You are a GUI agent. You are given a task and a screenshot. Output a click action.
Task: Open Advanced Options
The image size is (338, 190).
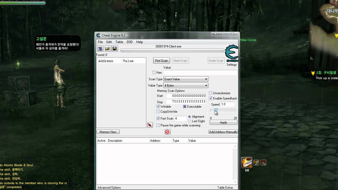coord(109,188)
